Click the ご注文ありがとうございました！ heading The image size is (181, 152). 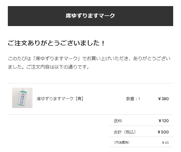(57, 43)
